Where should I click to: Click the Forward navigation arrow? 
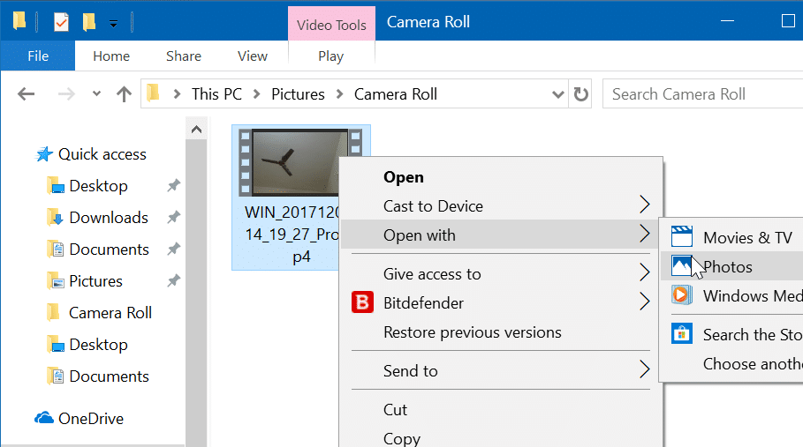[x=66, y=94]
